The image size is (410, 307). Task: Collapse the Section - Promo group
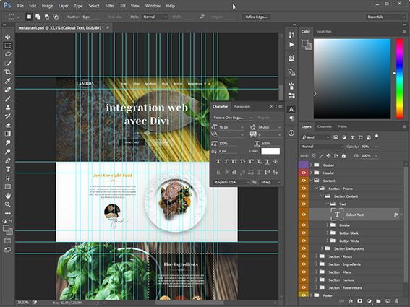pyautogui.click(x=317, y=189)
